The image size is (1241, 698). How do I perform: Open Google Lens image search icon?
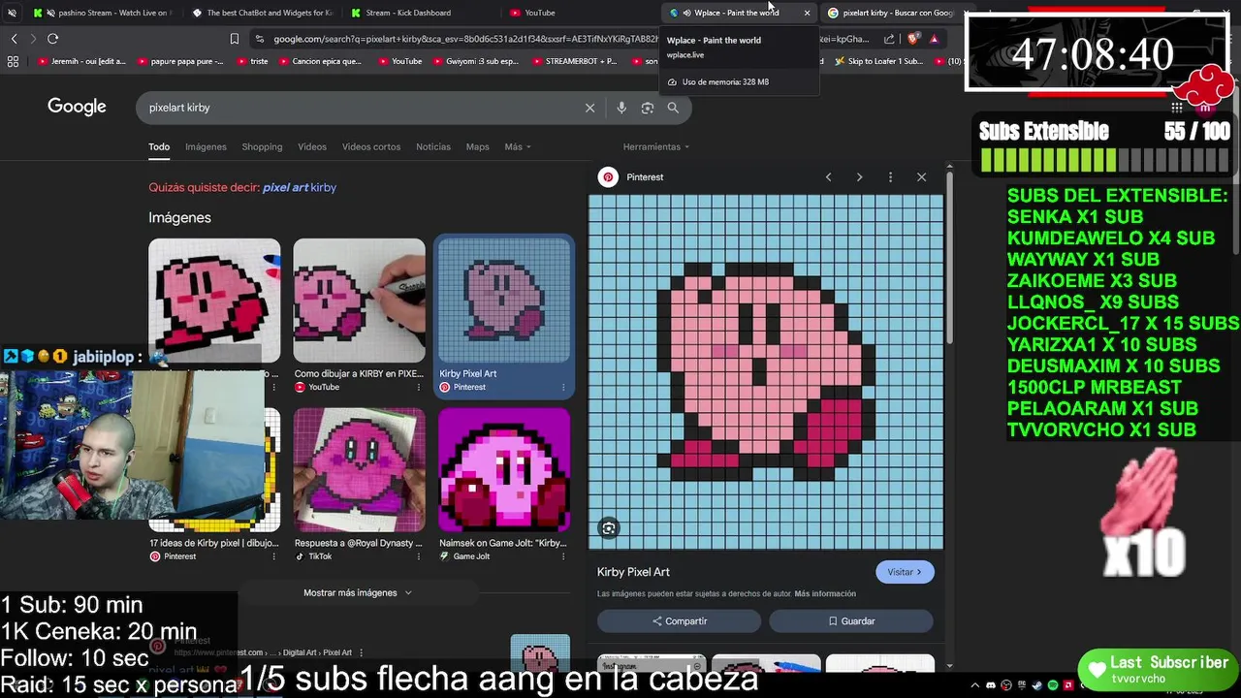(648, 108)
